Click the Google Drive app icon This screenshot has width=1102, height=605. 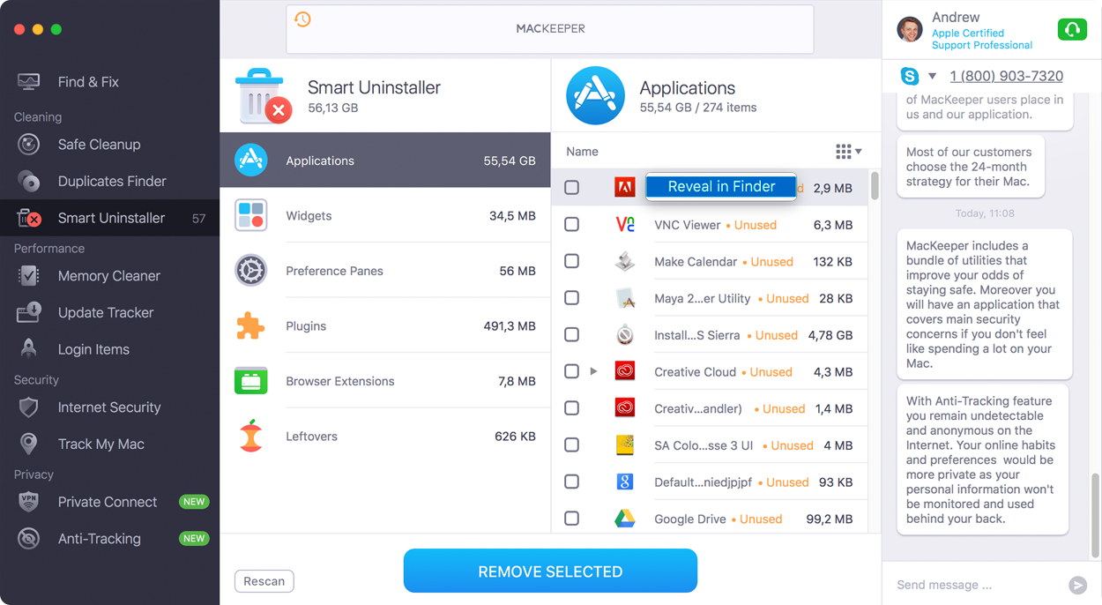pyautogui.click(x=624, y=519)
